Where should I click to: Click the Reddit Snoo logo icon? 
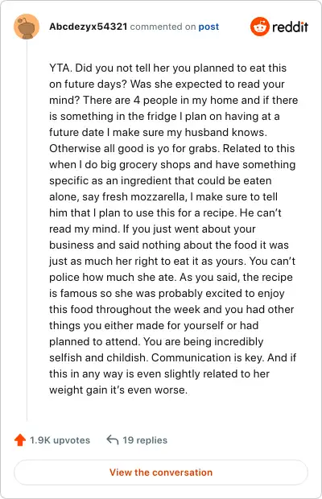tap(260, 27)
